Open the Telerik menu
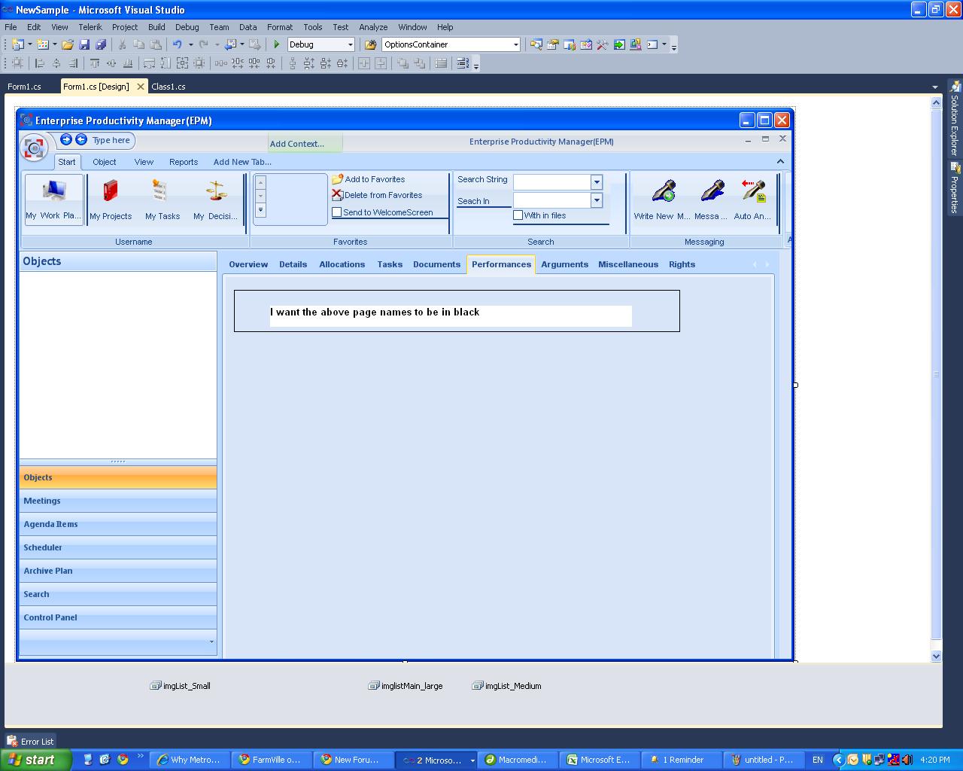 click(x=90, y=27)
